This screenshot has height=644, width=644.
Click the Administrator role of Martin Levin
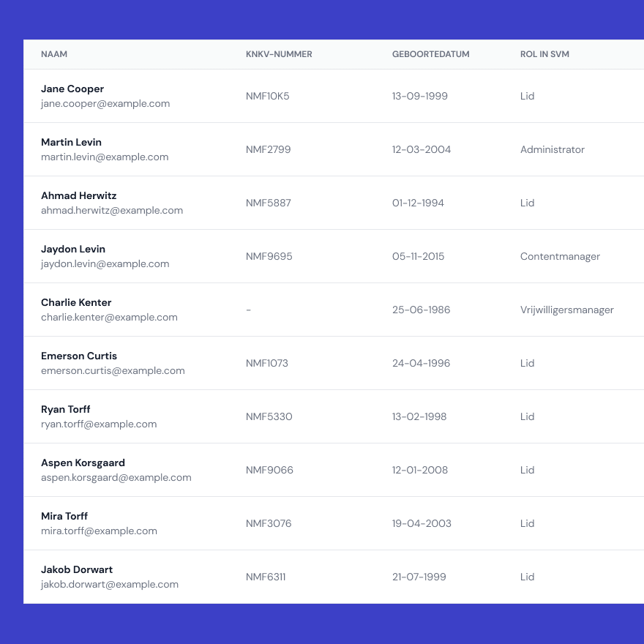[553, 149]
